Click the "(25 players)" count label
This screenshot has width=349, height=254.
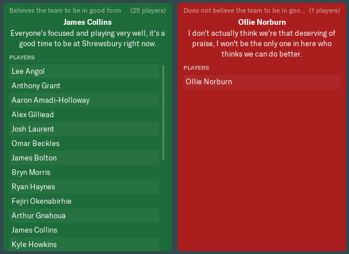coord(149,10)
